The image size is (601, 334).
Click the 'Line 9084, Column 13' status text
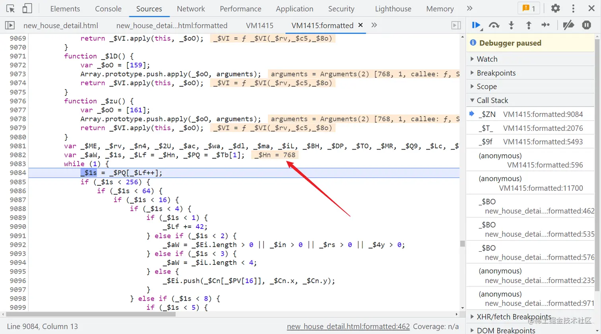pyautogui.click(x=43, y=326)
